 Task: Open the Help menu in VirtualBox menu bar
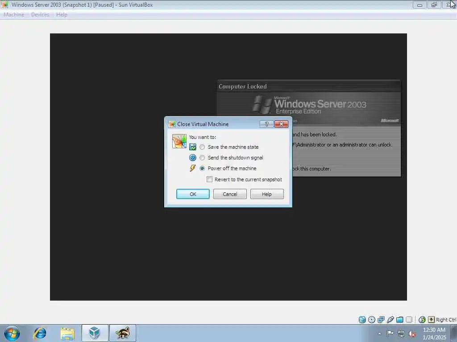pyautogui.click(x=62, y=15)
